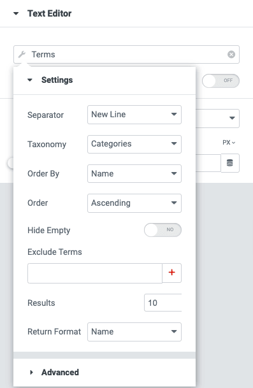The height and width of the screenshot is (388, 253).
Task: Click the Terms dynamic tag field
Action: click(x=126, y=54)
